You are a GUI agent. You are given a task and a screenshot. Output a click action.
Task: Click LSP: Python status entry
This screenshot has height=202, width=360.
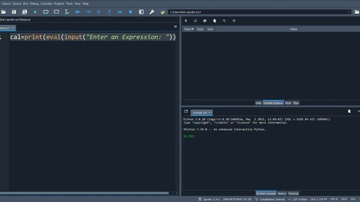point(298,199)
